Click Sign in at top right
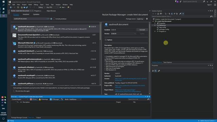Viewport: 217px width, 122px height. (210, 5)
